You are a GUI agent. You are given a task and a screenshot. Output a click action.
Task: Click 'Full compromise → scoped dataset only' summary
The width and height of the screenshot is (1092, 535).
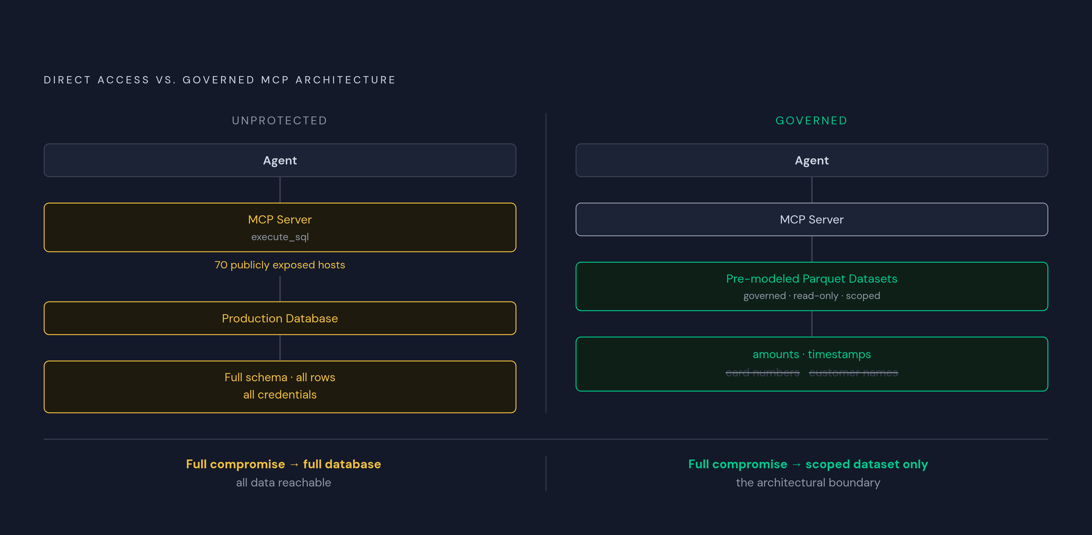click(x=808, y=464)
